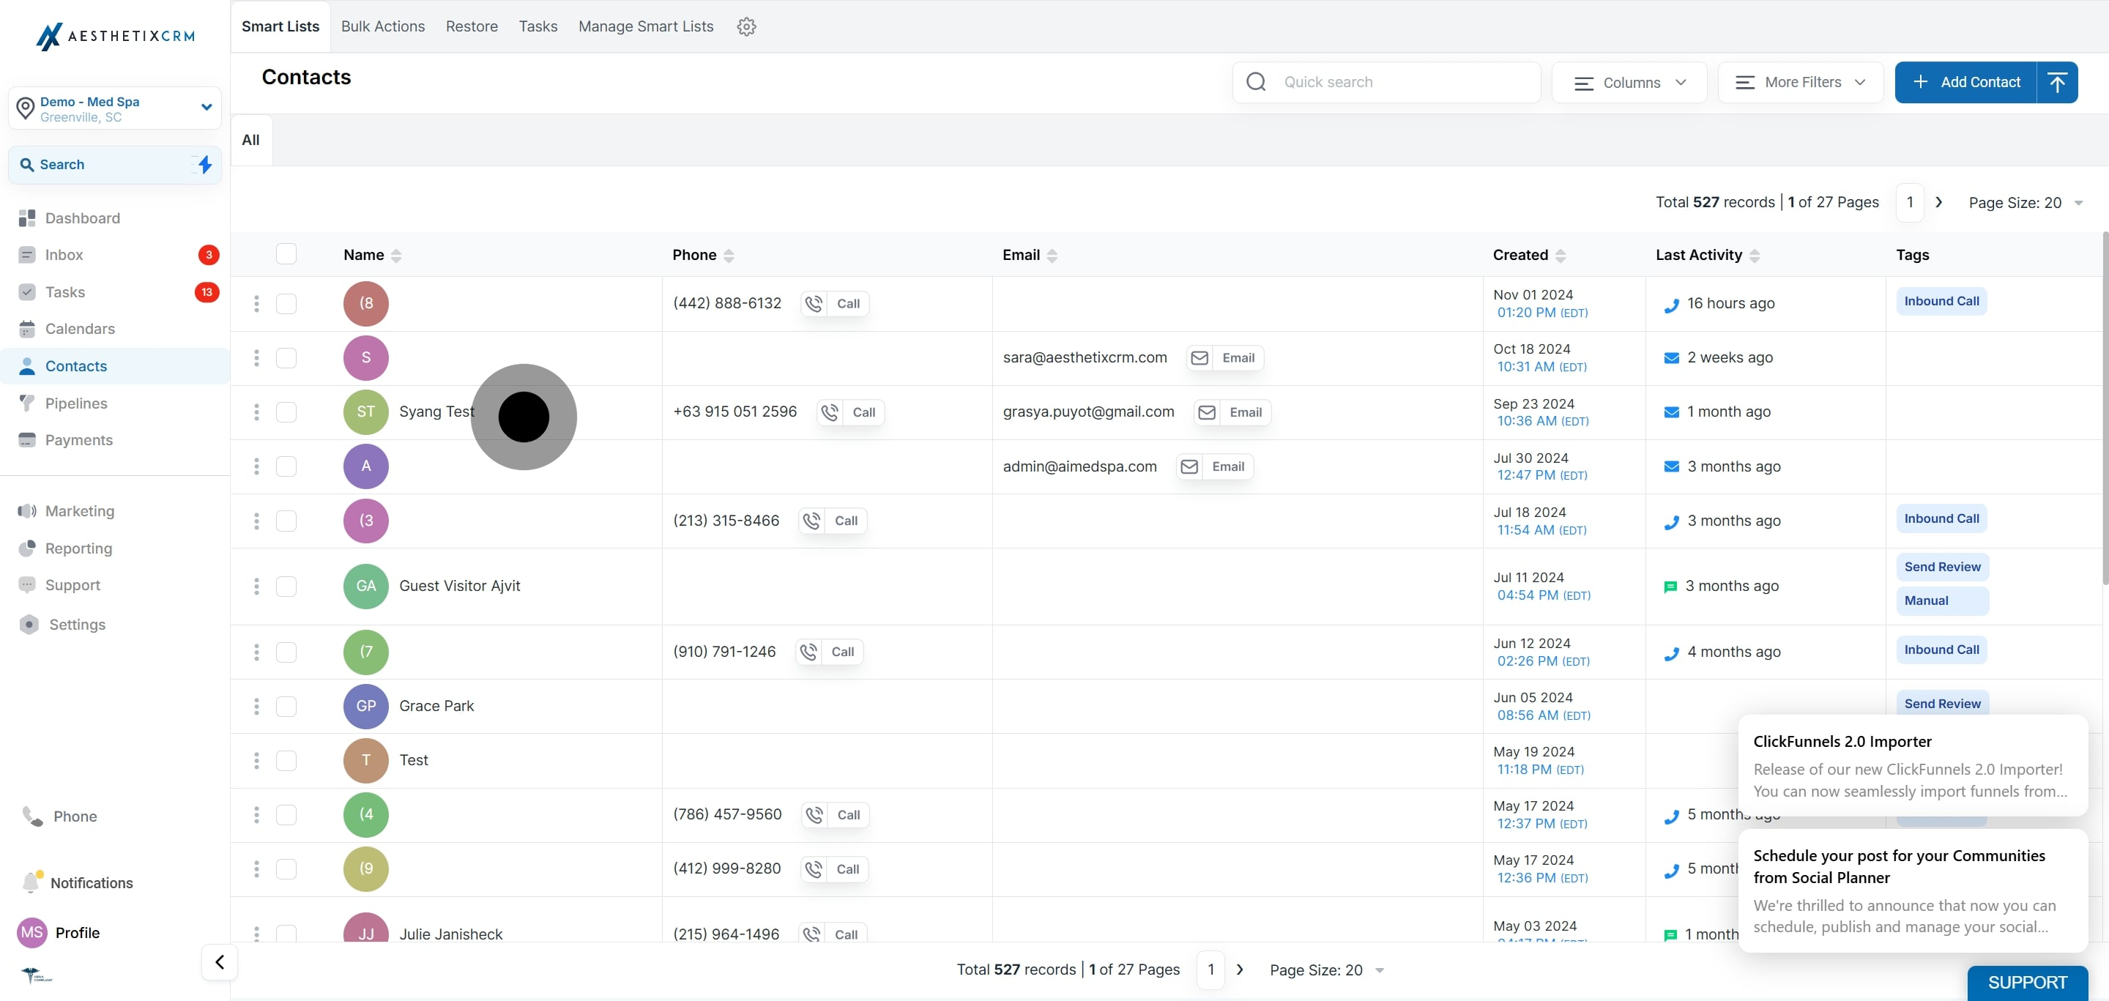Open the Communities Social Planner announcement
Image resolution: width=2109 pixels, height=1001 pixels.
(x=1913, y=890)
